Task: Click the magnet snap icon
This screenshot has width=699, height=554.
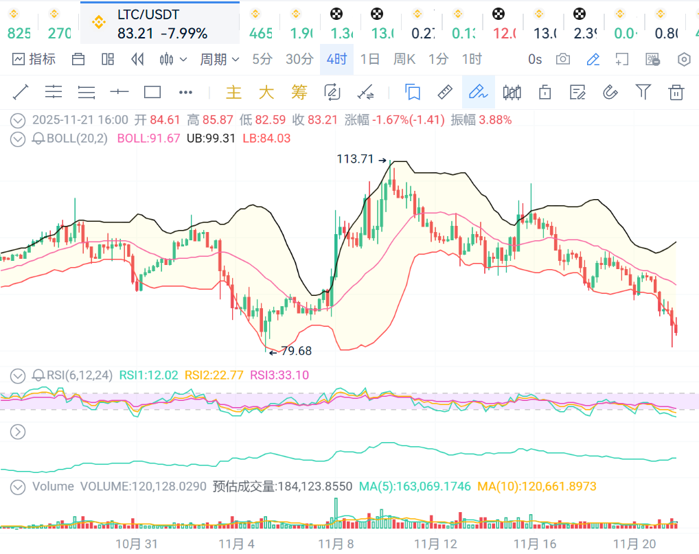Action: (x=610, y=92)
